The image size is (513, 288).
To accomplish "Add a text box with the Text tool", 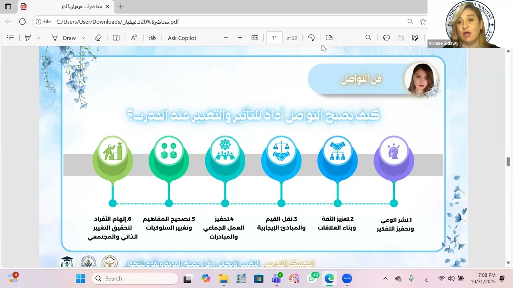I will click(x=116, y=38).
